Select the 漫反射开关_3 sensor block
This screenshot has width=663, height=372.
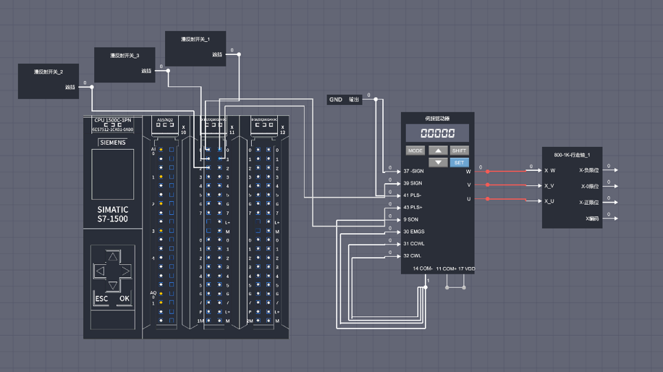click(x=124, y=64)
